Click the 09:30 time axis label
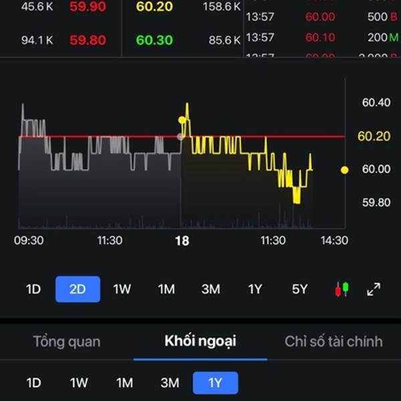This screenshot has height=401, width=401. [x=29, y=241]
